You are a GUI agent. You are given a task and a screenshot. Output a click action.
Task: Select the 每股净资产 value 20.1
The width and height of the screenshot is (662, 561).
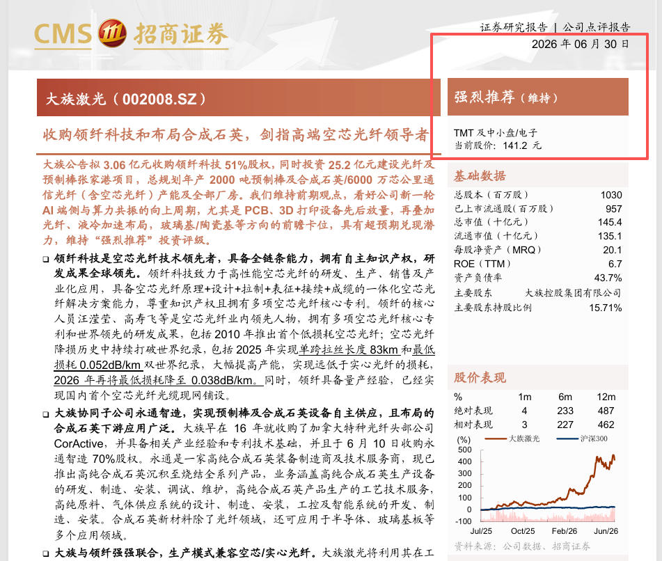tap(613, 251)
